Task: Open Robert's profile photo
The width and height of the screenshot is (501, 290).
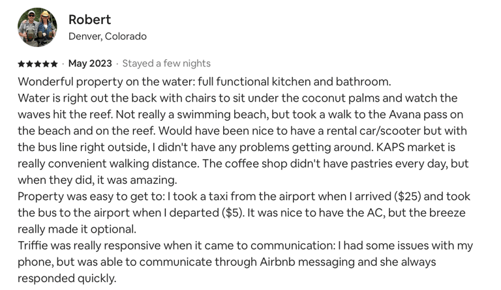Action: click(x=37, y=27)
